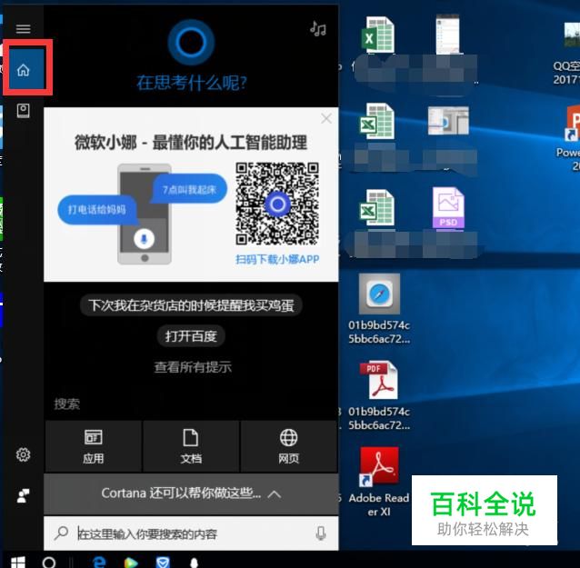Open the 扫码下载小娜APP link
Viewport: 580px width, 568px height.
(x=277, y=259)
